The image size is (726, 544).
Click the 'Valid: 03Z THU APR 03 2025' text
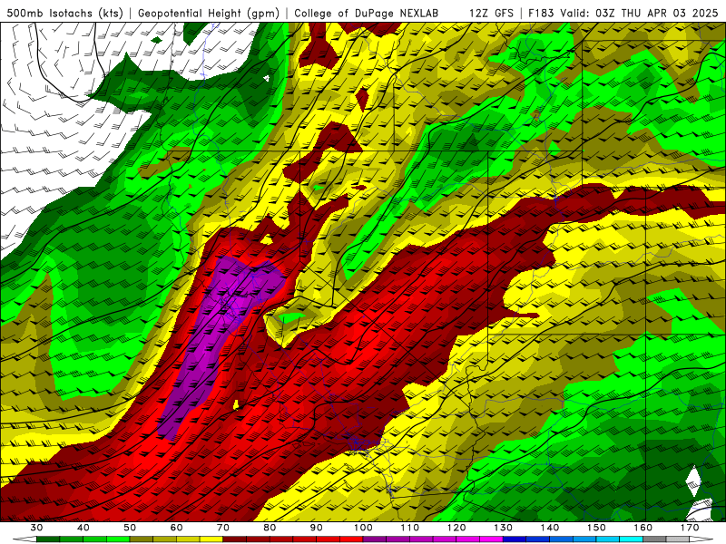pos(639,13)
